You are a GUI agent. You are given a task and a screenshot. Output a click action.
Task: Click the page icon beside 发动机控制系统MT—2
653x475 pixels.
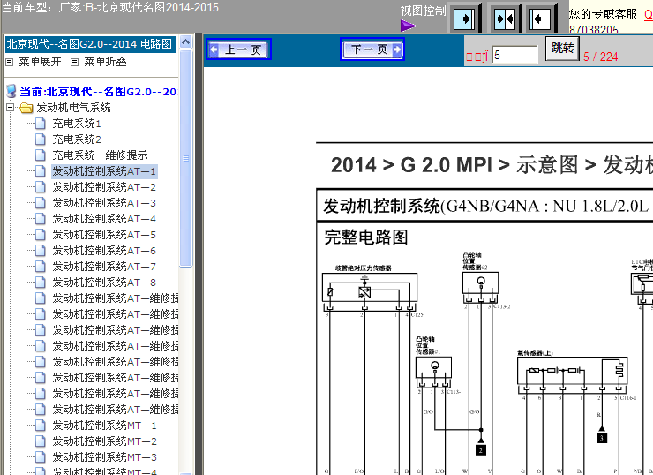[x=41, y=441]
